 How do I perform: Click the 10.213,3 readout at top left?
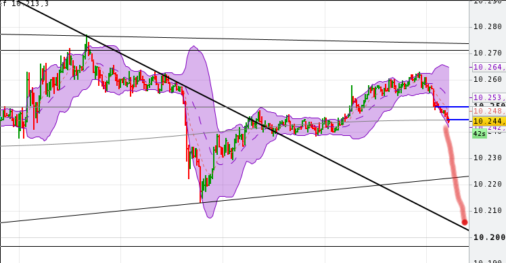30,3
